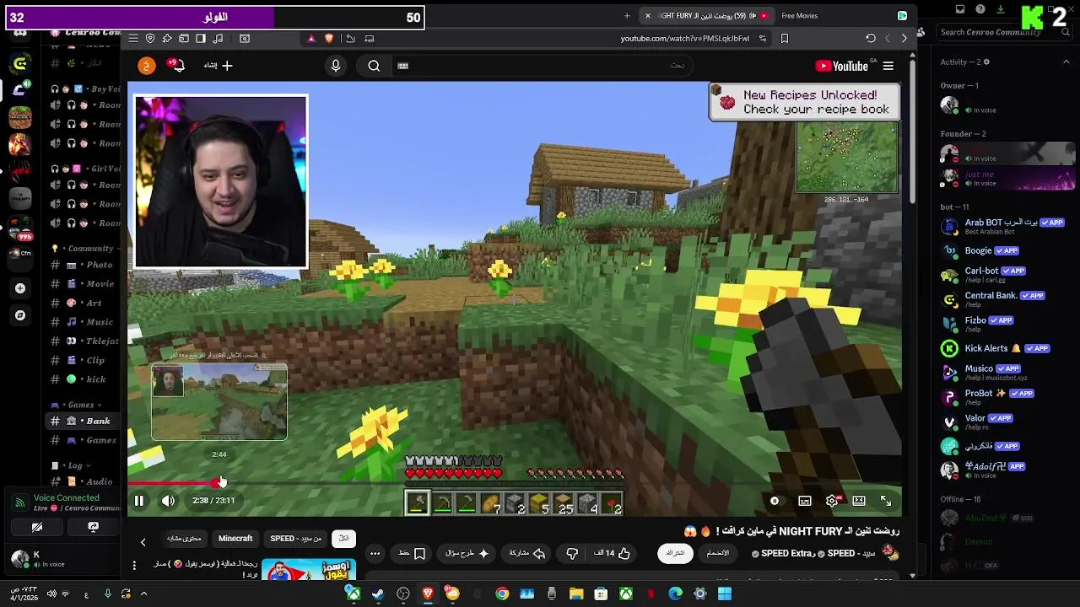Open Discord server discovery compass
The image size is (1080, 607).
(20, 315)
